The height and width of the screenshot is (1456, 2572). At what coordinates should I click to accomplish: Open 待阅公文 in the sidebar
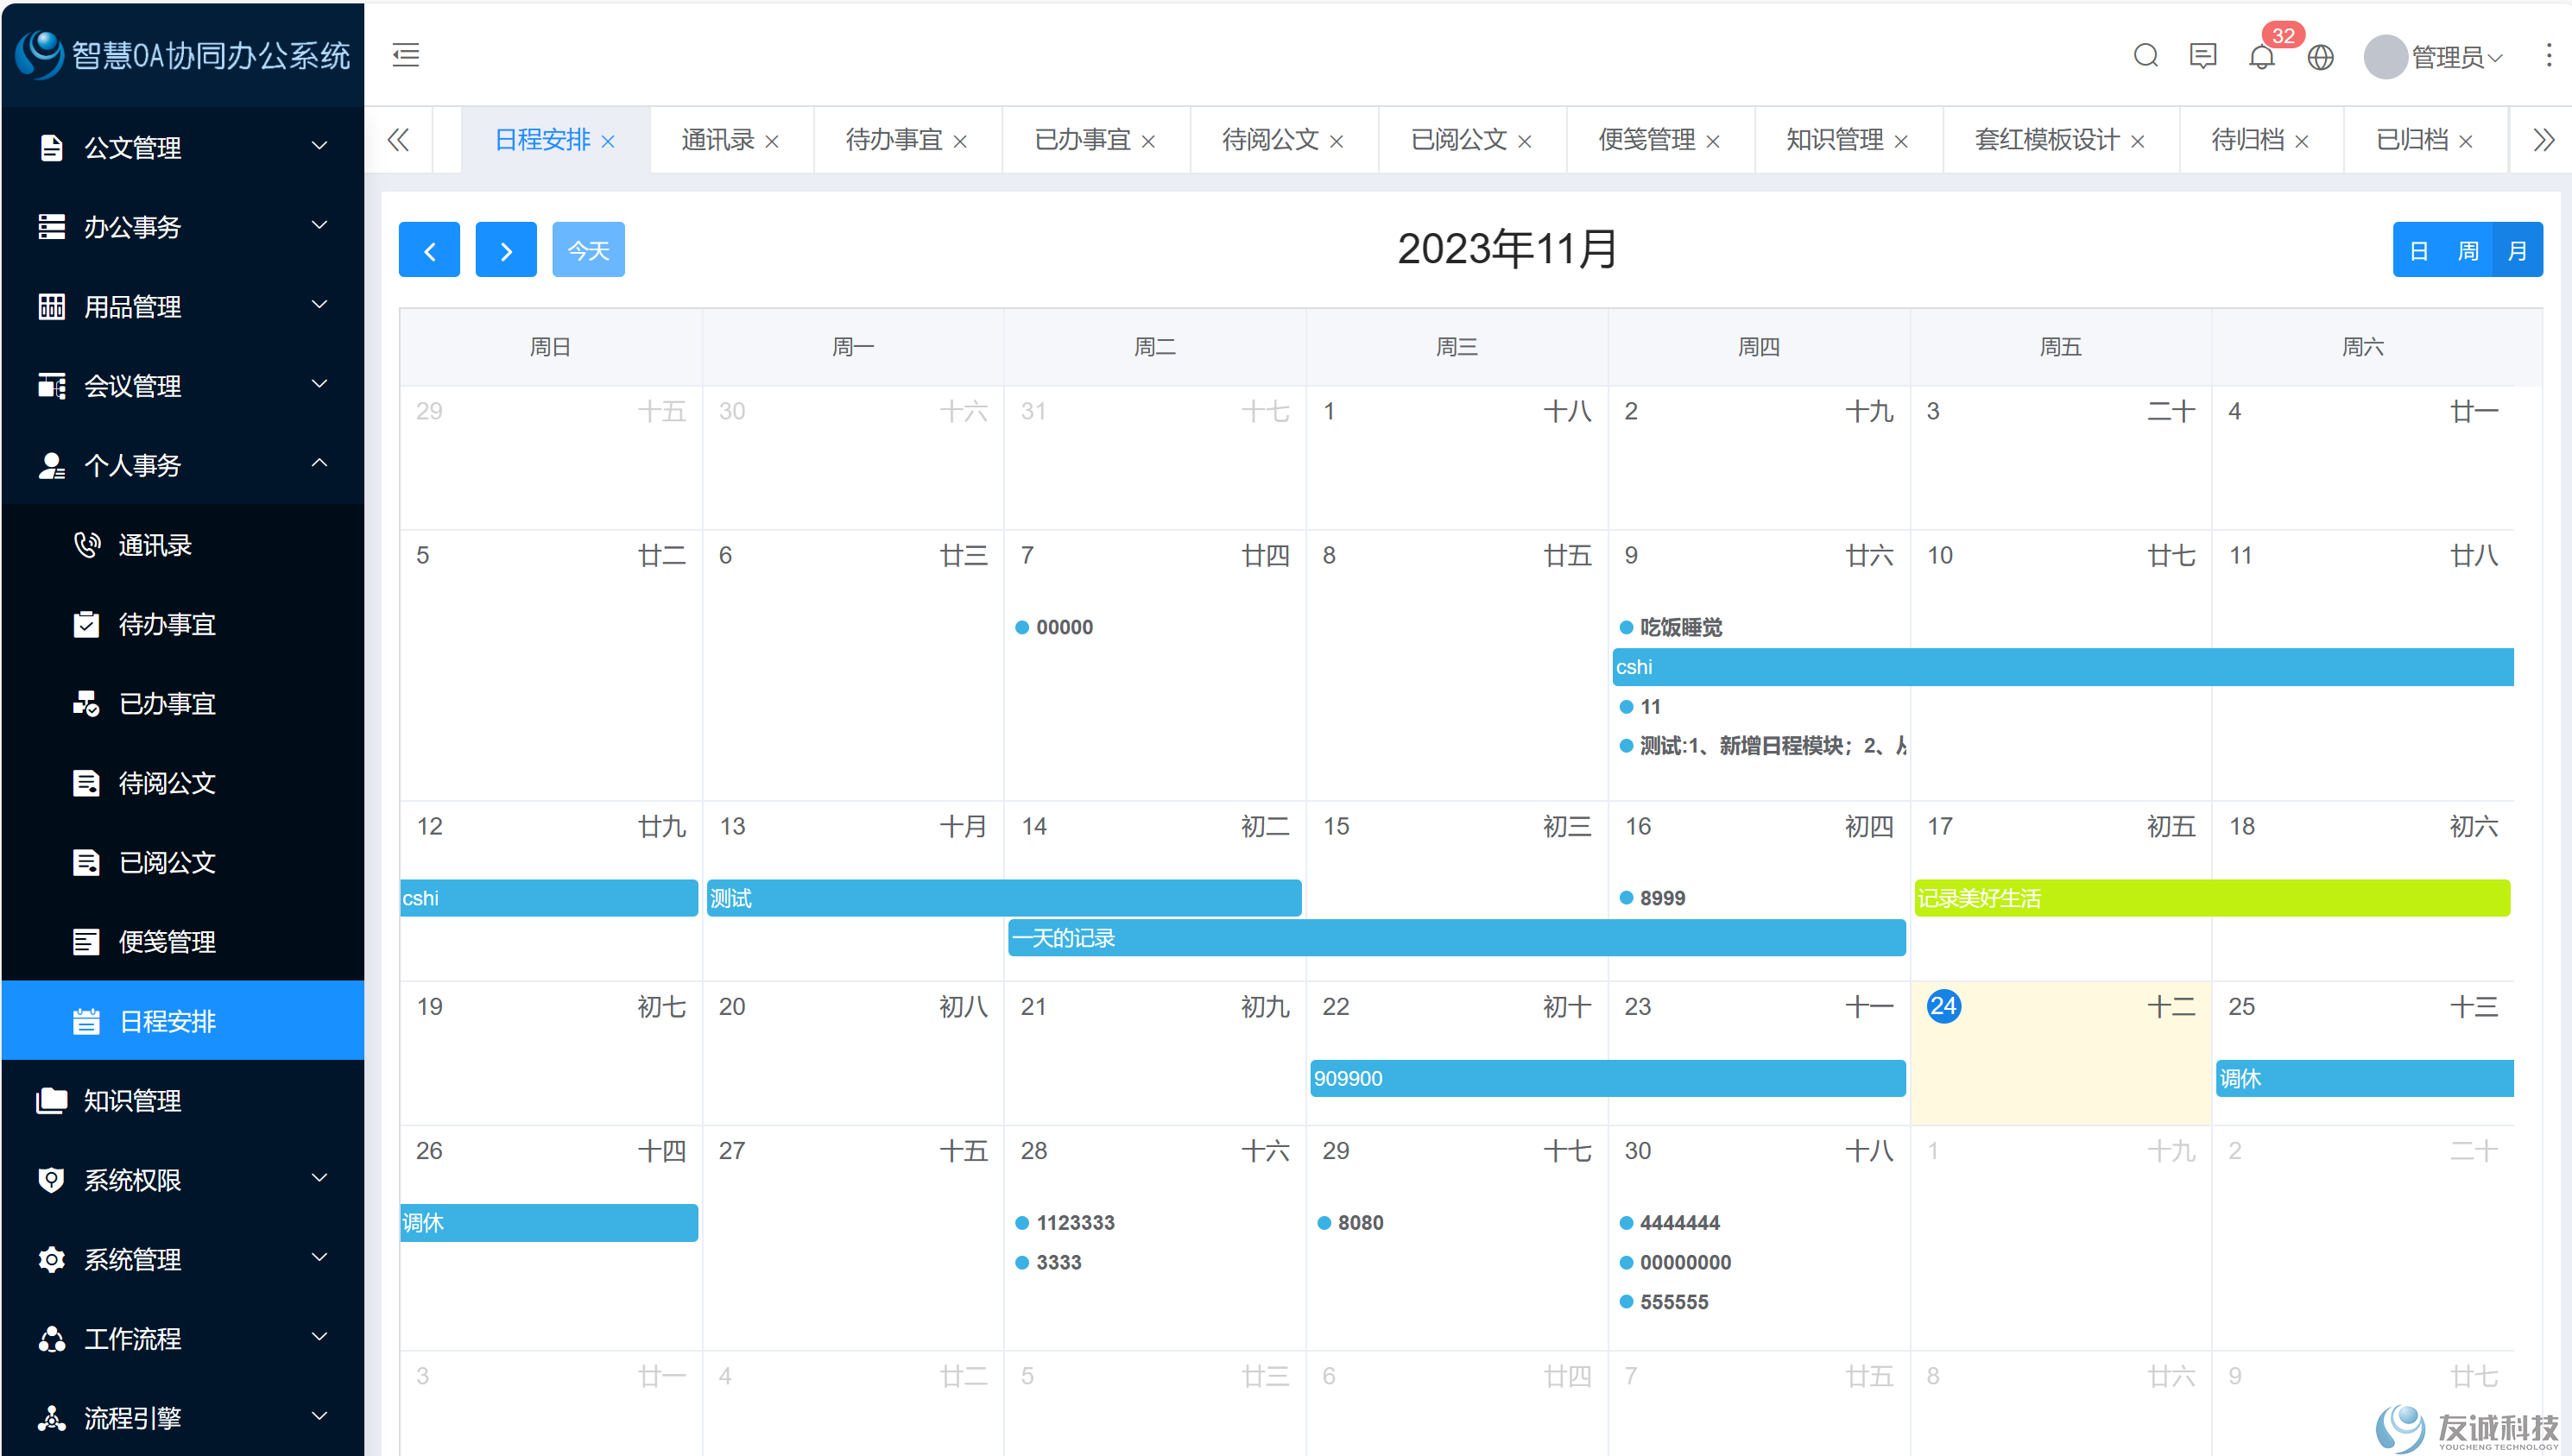183,783
